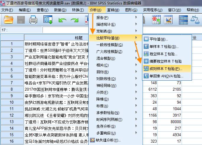Click the cell containing value 3917
The width and height of the screenshot is (202, 145).
pyautogui.click(x=170, y=115)
